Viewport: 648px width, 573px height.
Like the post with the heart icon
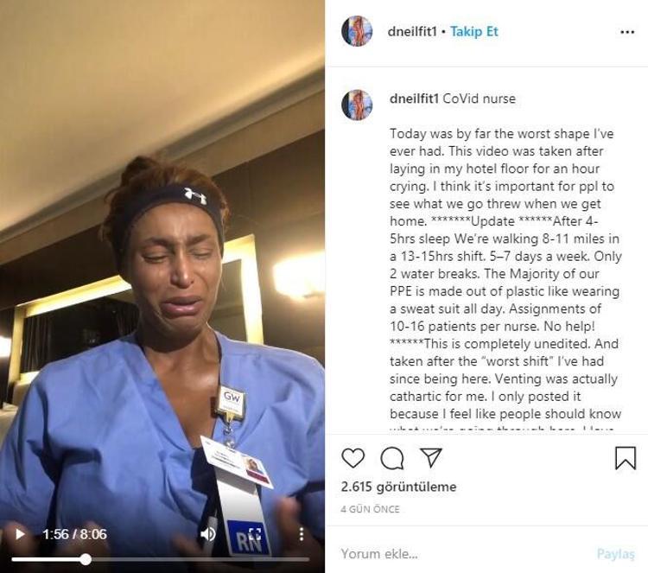tap(353, 458)
